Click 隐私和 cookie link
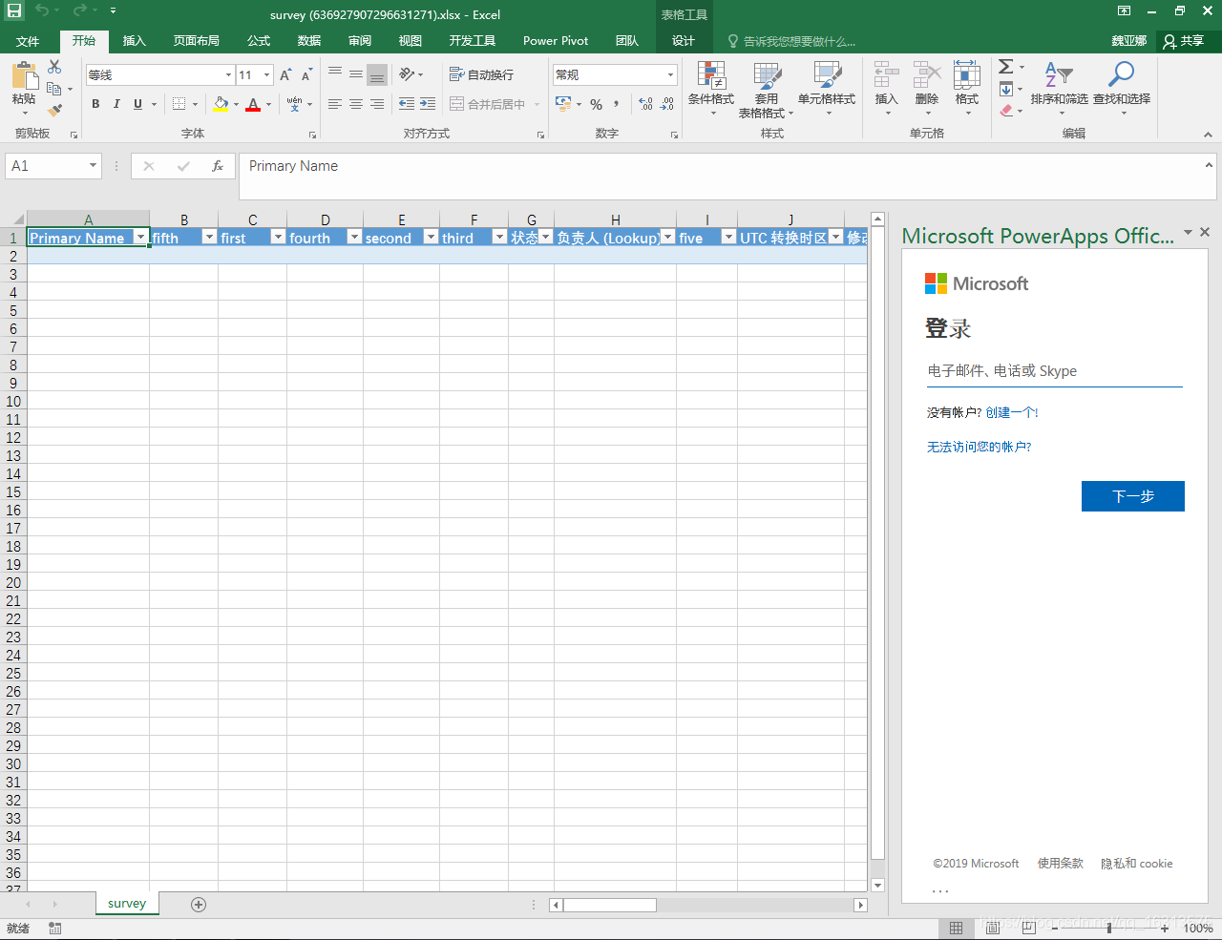Viewport: 1222px width, 940px height. [1137, 864]
